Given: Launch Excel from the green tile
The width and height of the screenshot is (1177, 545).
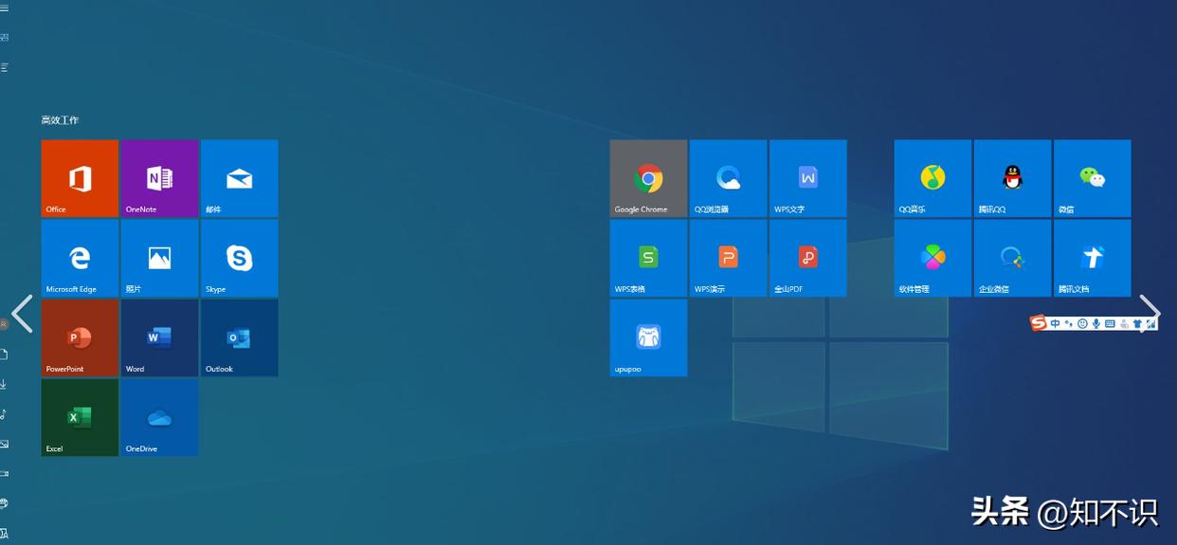Looking at the screenshot, I should [x=80, y=417].
